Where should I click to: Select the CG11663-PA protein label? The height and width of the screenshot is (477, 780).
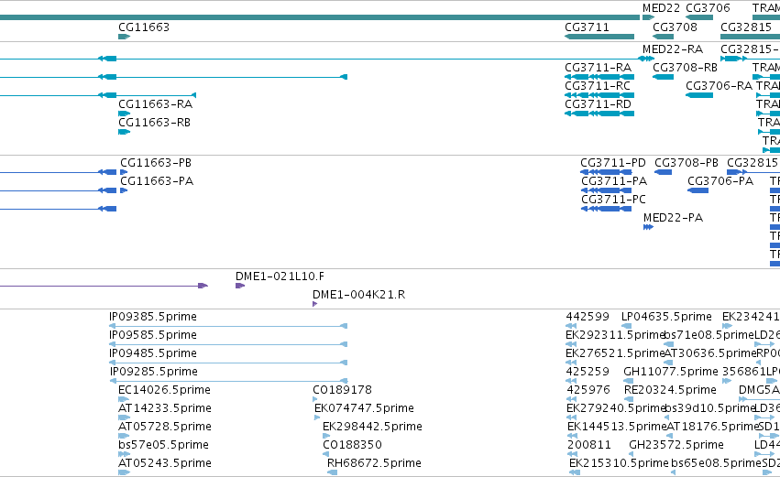tap(157, 181)
